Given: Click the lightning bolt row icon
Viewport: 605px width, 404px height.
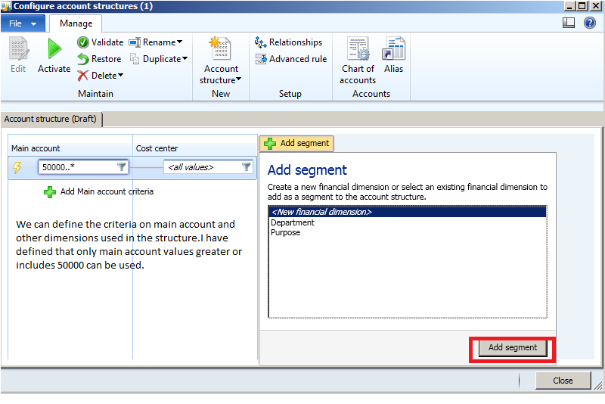Looking at the screenshot, I should (x=17, y=167).
